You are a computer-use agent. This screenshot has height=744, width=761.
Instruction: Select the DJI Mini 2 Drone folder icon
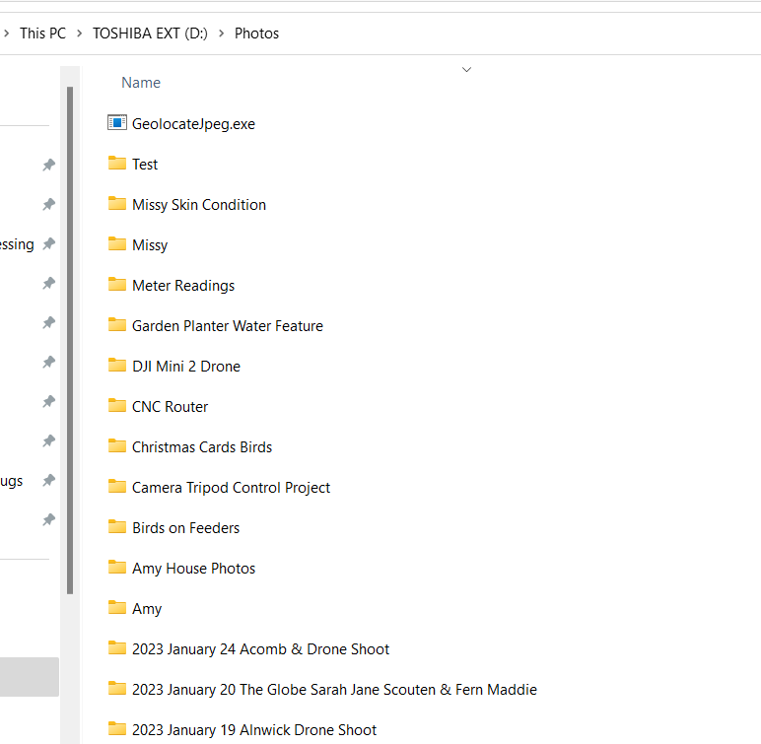pyautogui.click(x=117, y=366)
